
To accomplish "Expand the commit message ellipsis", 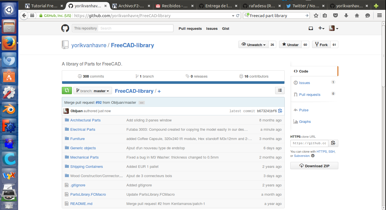I will click(142, 103).
